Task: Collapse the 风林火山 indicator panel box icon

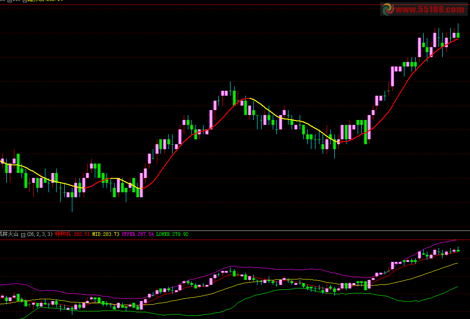Action: (23, 235)
